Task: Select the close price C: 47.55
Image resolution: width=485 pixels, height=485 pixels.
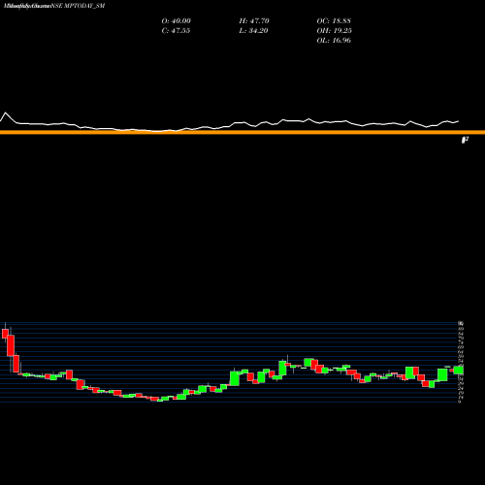Action: tap(176, 30)
